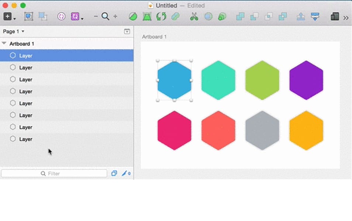Click the Filter layers search field
Image resolution: width=352 pixels, height=221 pixels.
pos(54,173)
